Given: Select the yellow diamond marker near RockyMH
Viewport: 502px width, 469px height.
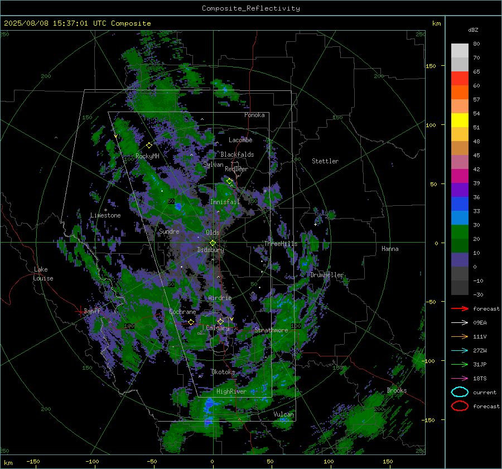Looking at the screenshot, I should [149, 146].
